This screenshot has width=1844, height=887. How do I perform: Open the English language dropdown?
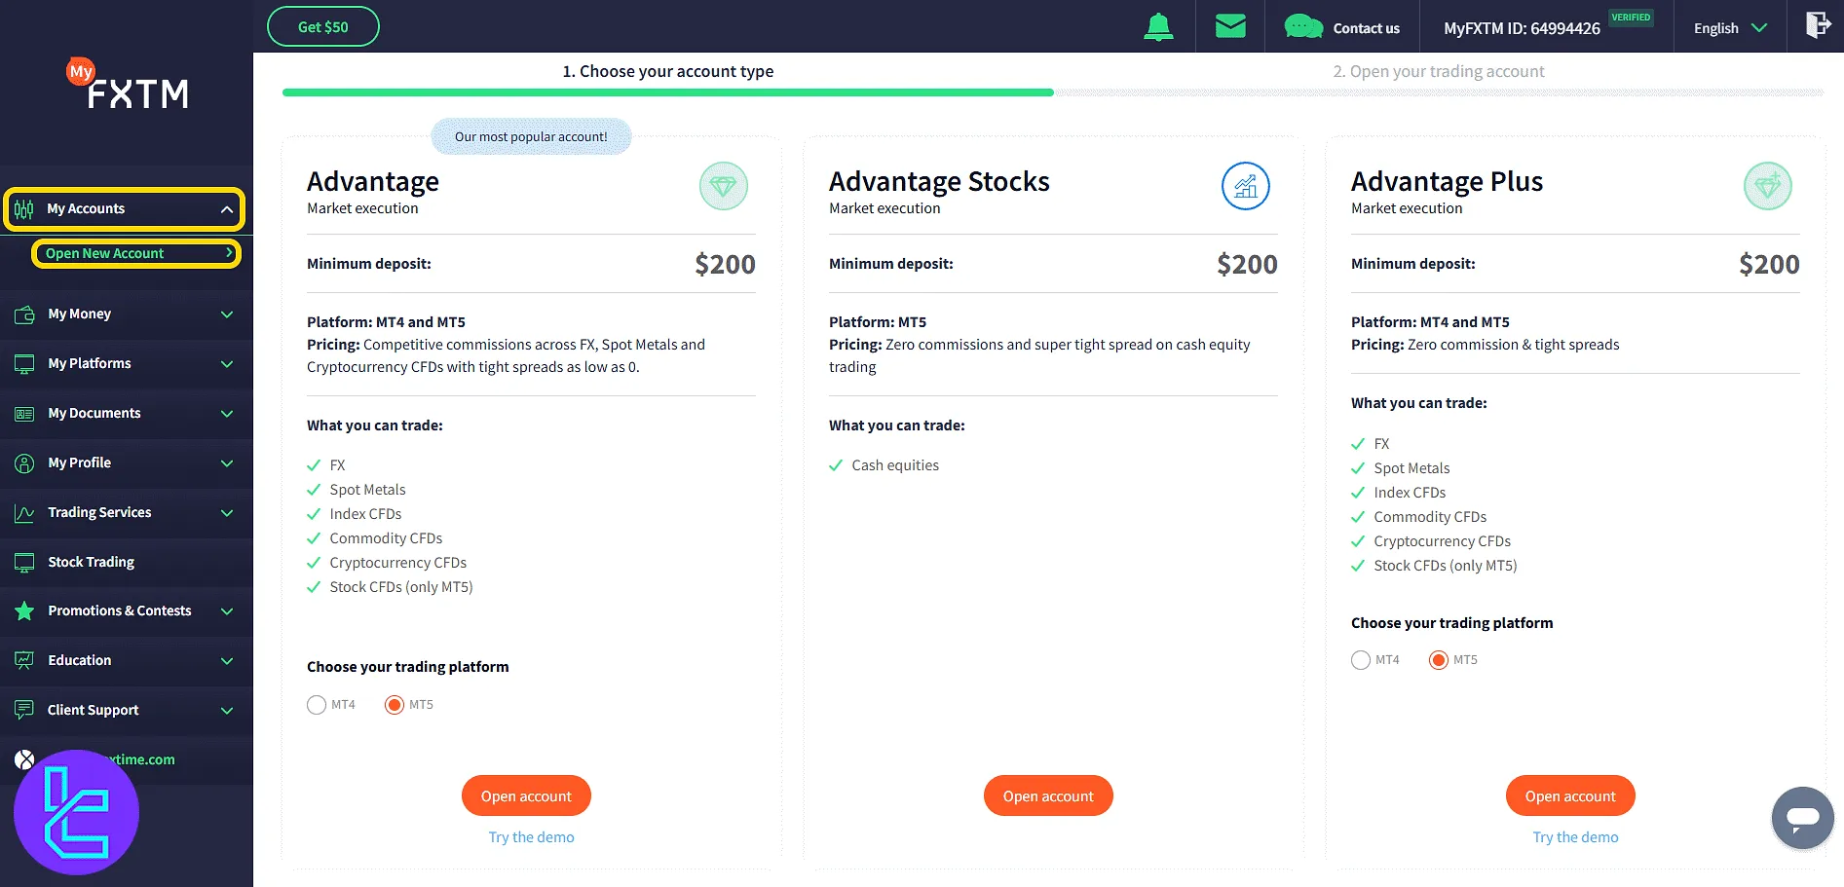tap(1730, 28)
